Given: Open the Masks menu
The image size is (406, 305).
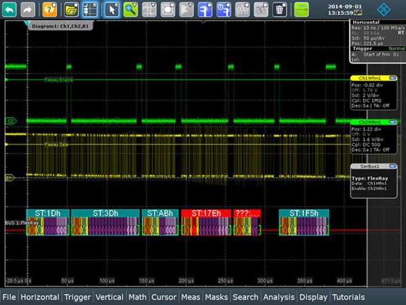Looking at the screenshot, I should coord(216,297).
